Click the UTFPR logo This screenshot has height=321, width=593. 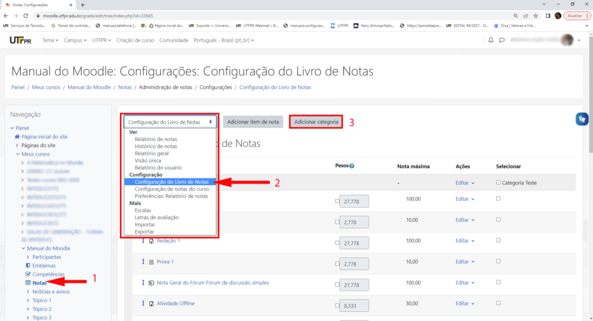20,40
